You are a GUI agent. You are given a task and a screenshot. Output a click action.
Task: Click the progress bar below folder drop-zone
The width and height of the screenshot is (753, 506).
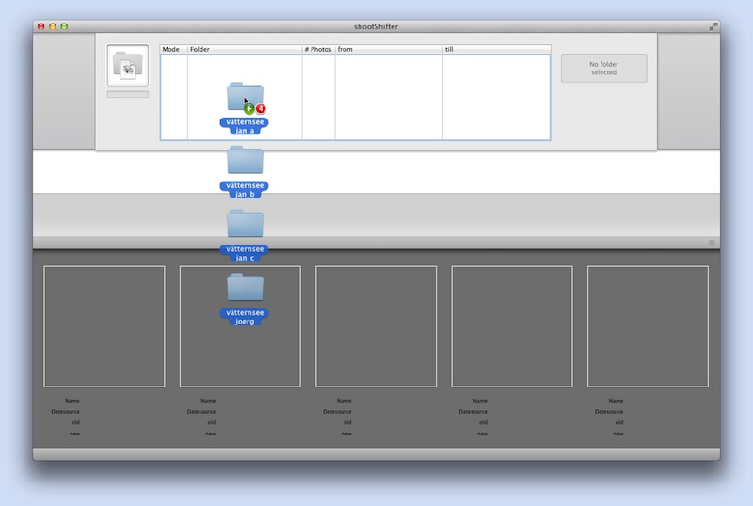coord(127,94)
